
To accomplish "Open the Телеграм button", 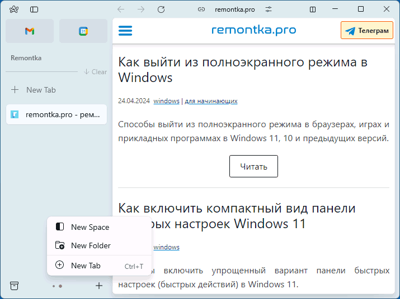I will pos(367,30).
